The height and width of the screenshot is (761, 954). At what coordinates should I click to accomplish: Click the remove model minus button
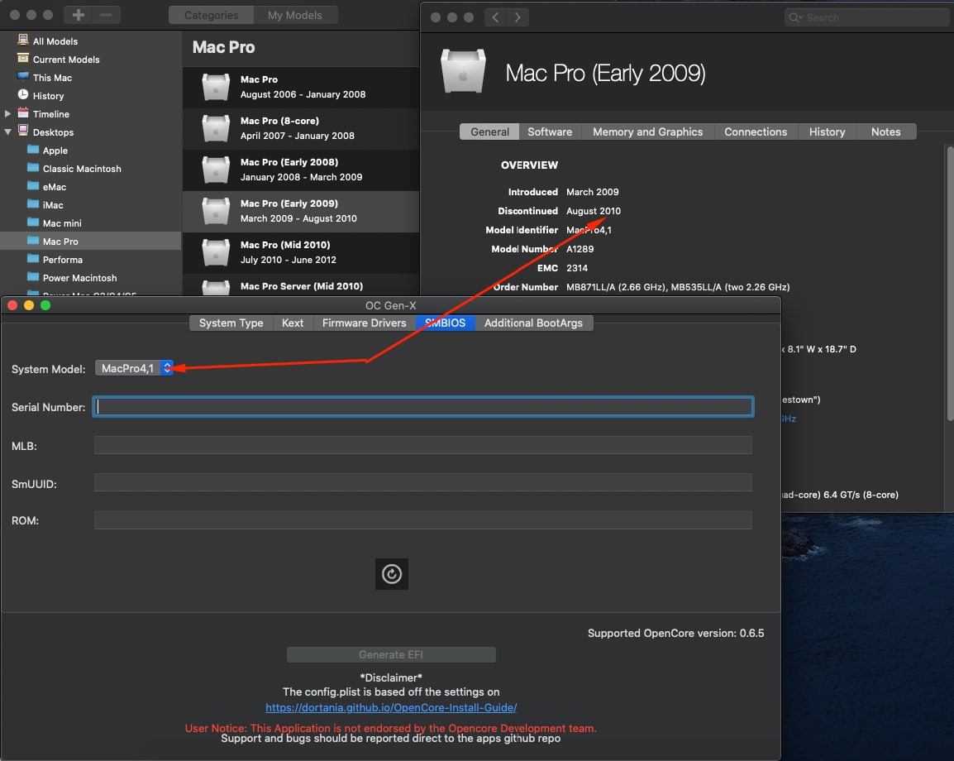106,15
